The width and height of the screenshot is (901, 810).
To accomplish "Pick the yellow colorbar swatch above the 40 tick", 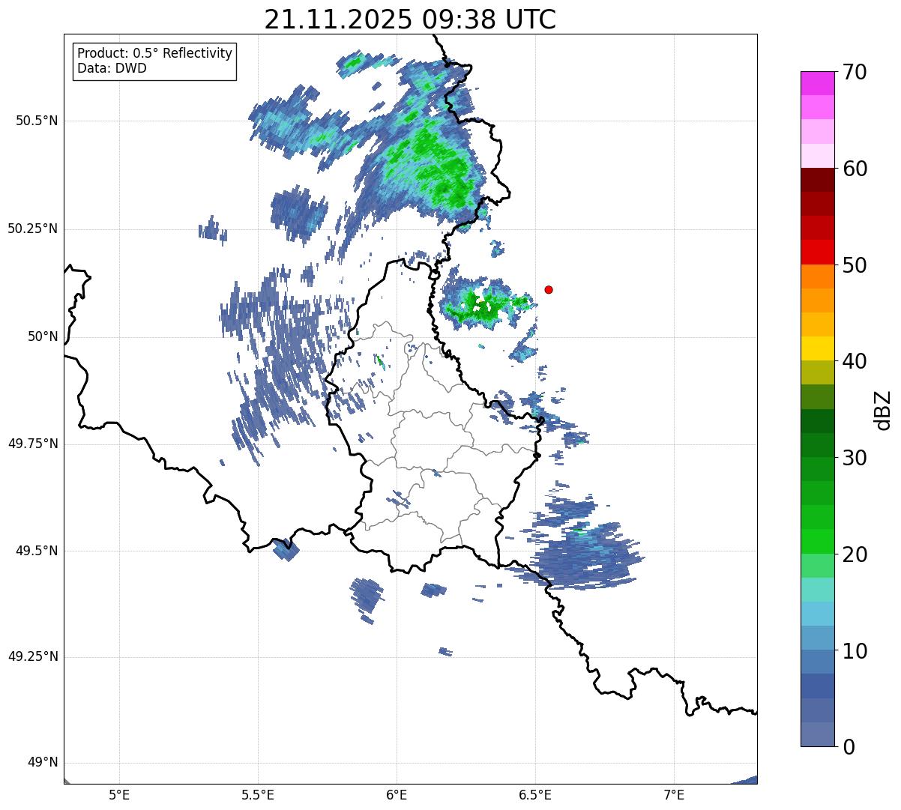I will tap(817, 348).
